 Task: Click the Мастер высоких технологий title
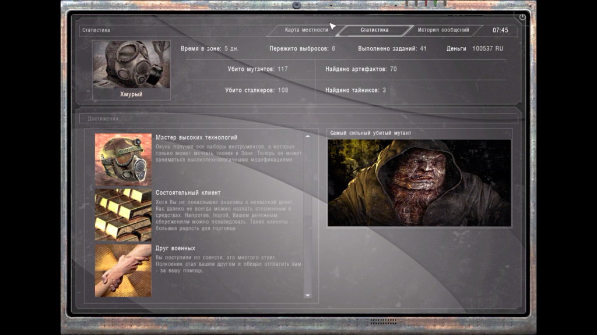tap(196, 137)
